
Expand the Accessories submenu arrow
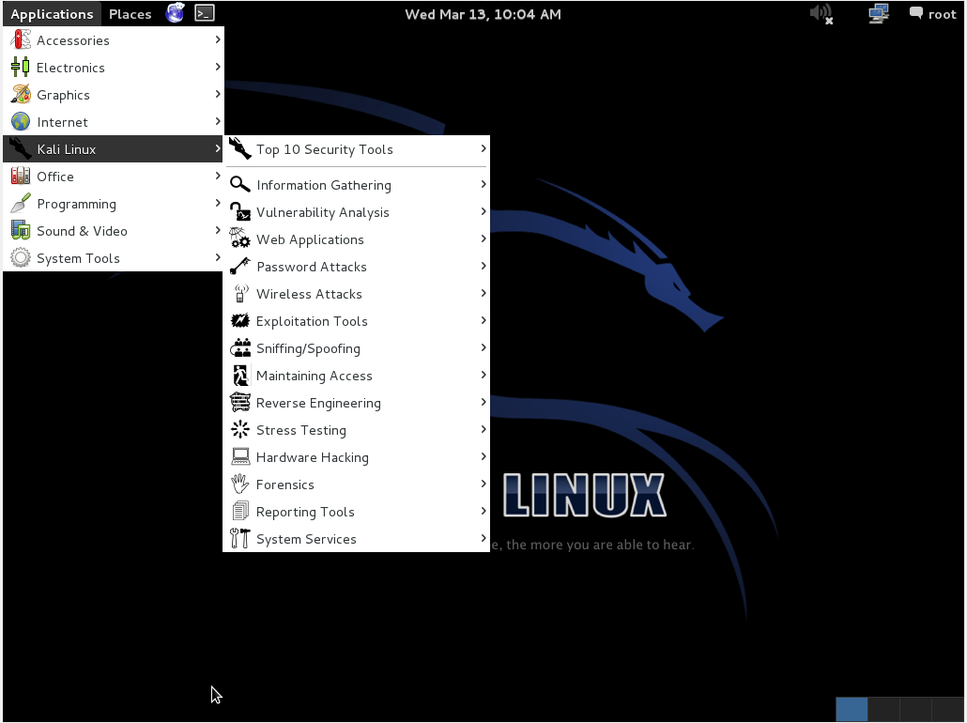click(218, 40)
